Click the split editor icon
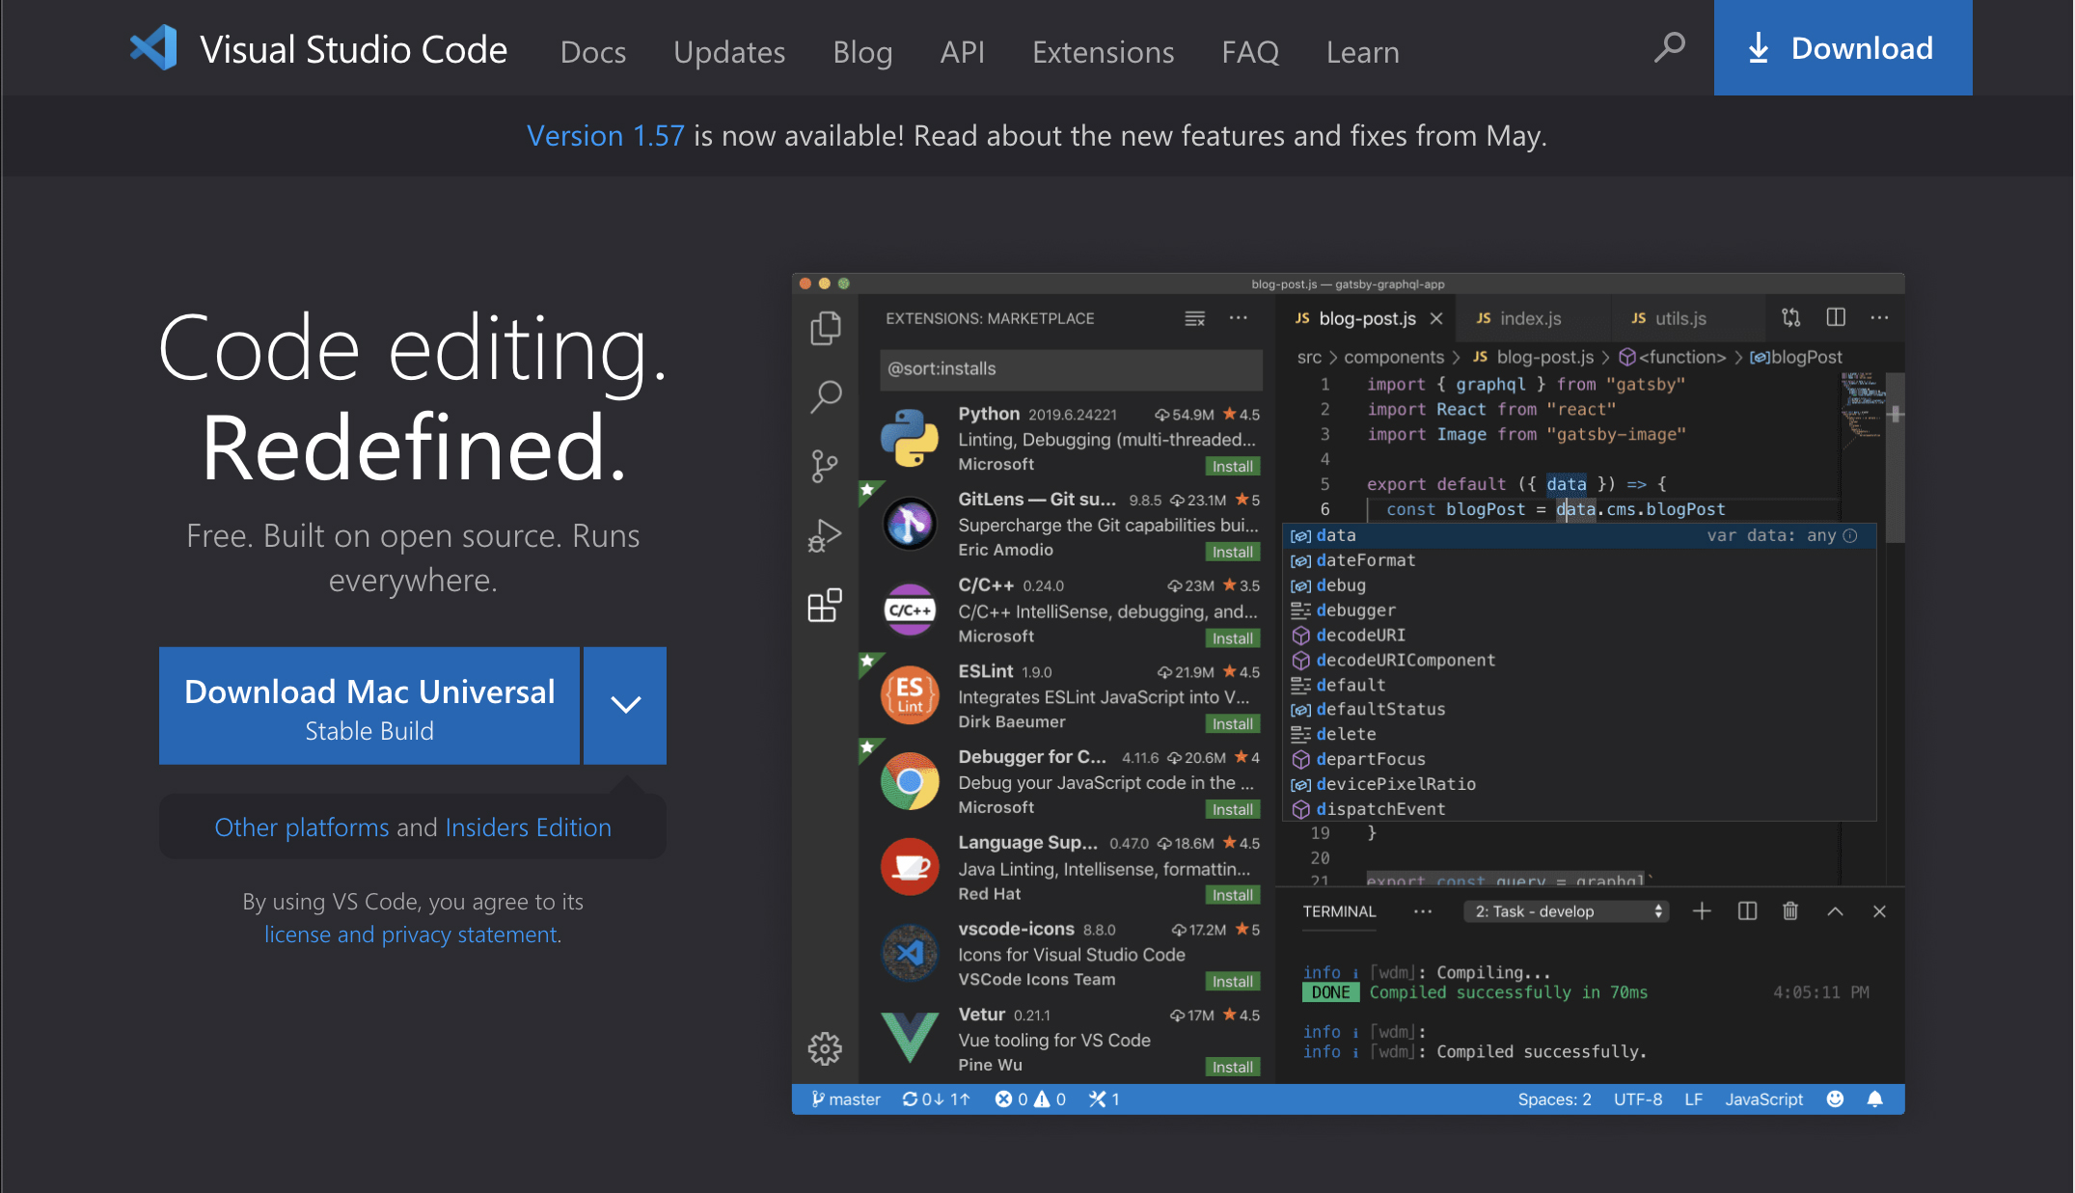This screenshot has width=2075, height=1193. pos(1836,317)
